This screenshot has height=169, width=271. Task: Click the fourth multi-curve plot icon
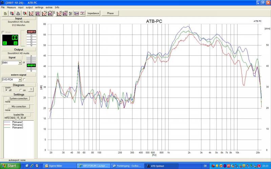click(x=50, y=13)
